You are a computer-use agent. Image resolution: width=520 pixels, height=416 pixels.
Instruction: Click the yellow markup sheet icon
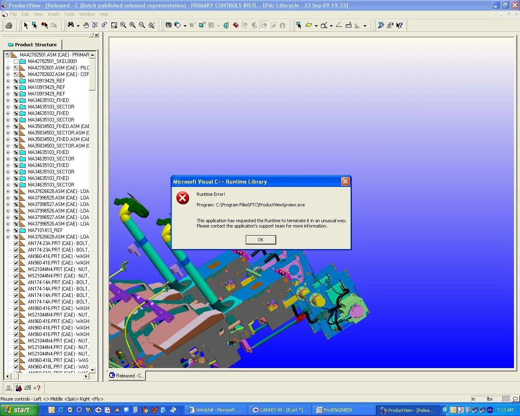point(309,25)
